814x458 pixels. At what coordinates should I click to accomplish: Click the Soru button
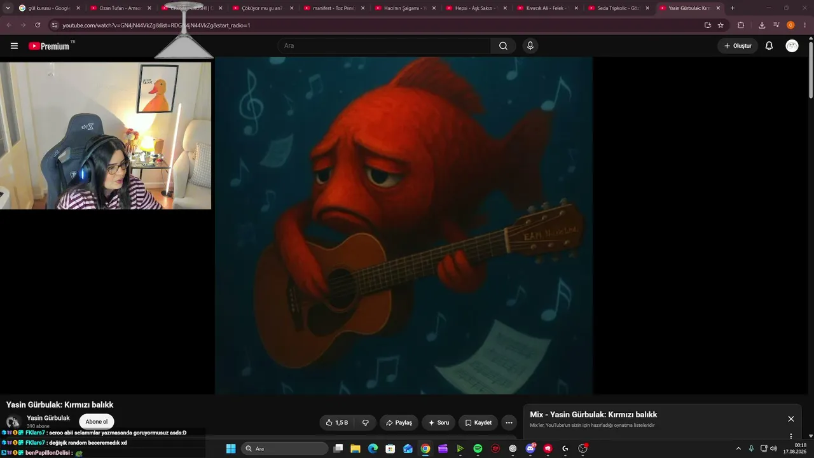click(x=439, y=422)
